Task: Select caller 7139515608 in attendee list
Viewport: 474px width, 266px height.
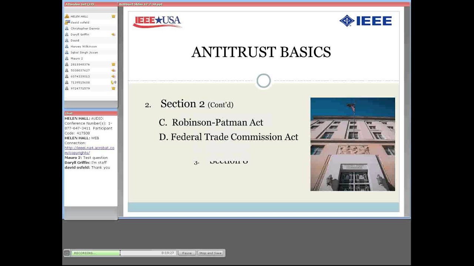Action: [x=91, y=82]
